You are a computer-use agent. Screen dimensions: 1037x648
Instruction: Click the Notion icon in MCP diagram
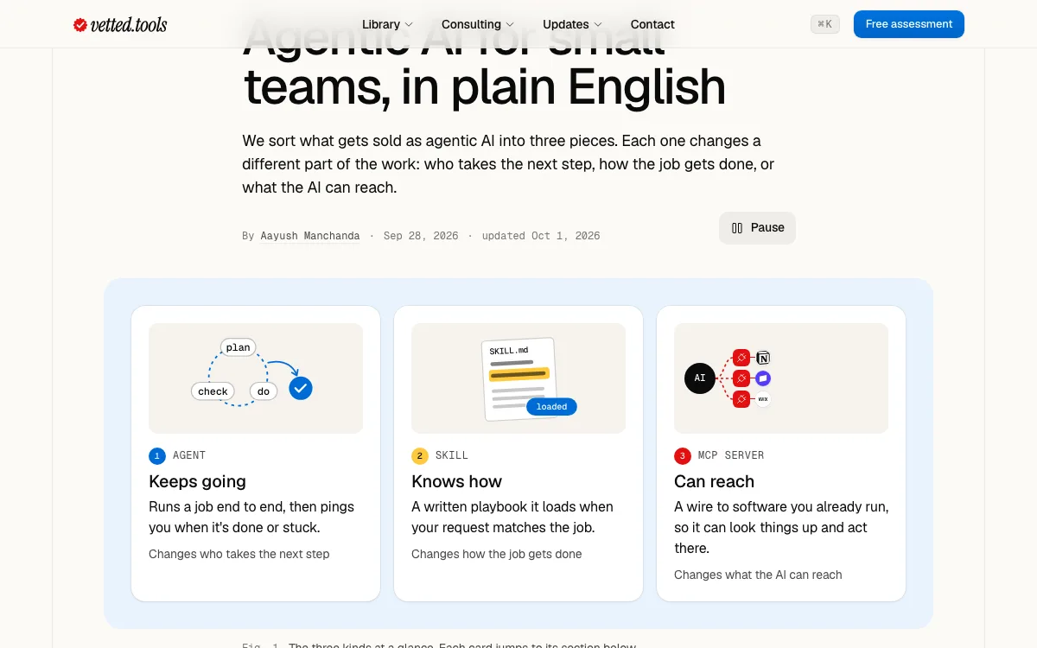click(x=763, y=358)
